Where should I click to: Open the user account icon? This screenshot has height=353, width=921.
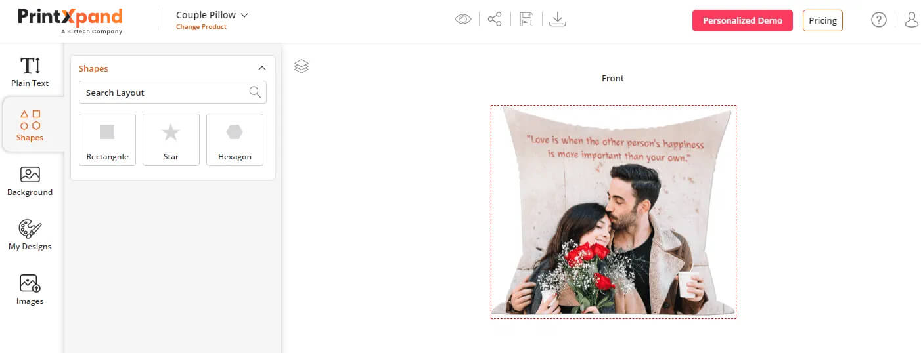[x=912, y=20]
